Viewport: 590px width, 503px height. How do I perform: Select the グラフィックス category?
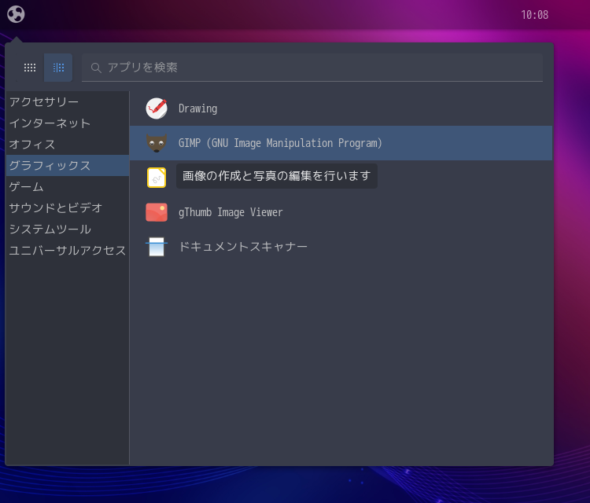(x=68, y=165)
